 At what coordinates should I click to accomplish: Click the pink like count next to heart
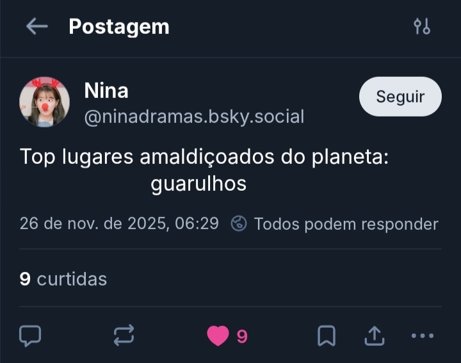(242, 336)
